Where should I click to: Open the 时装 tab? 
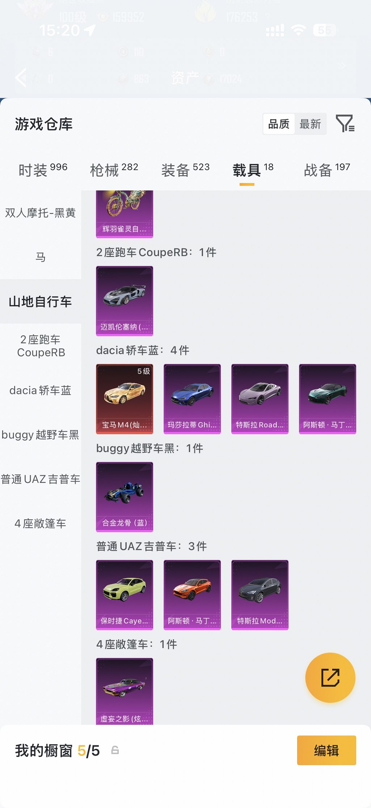click(x=43, y=170)
